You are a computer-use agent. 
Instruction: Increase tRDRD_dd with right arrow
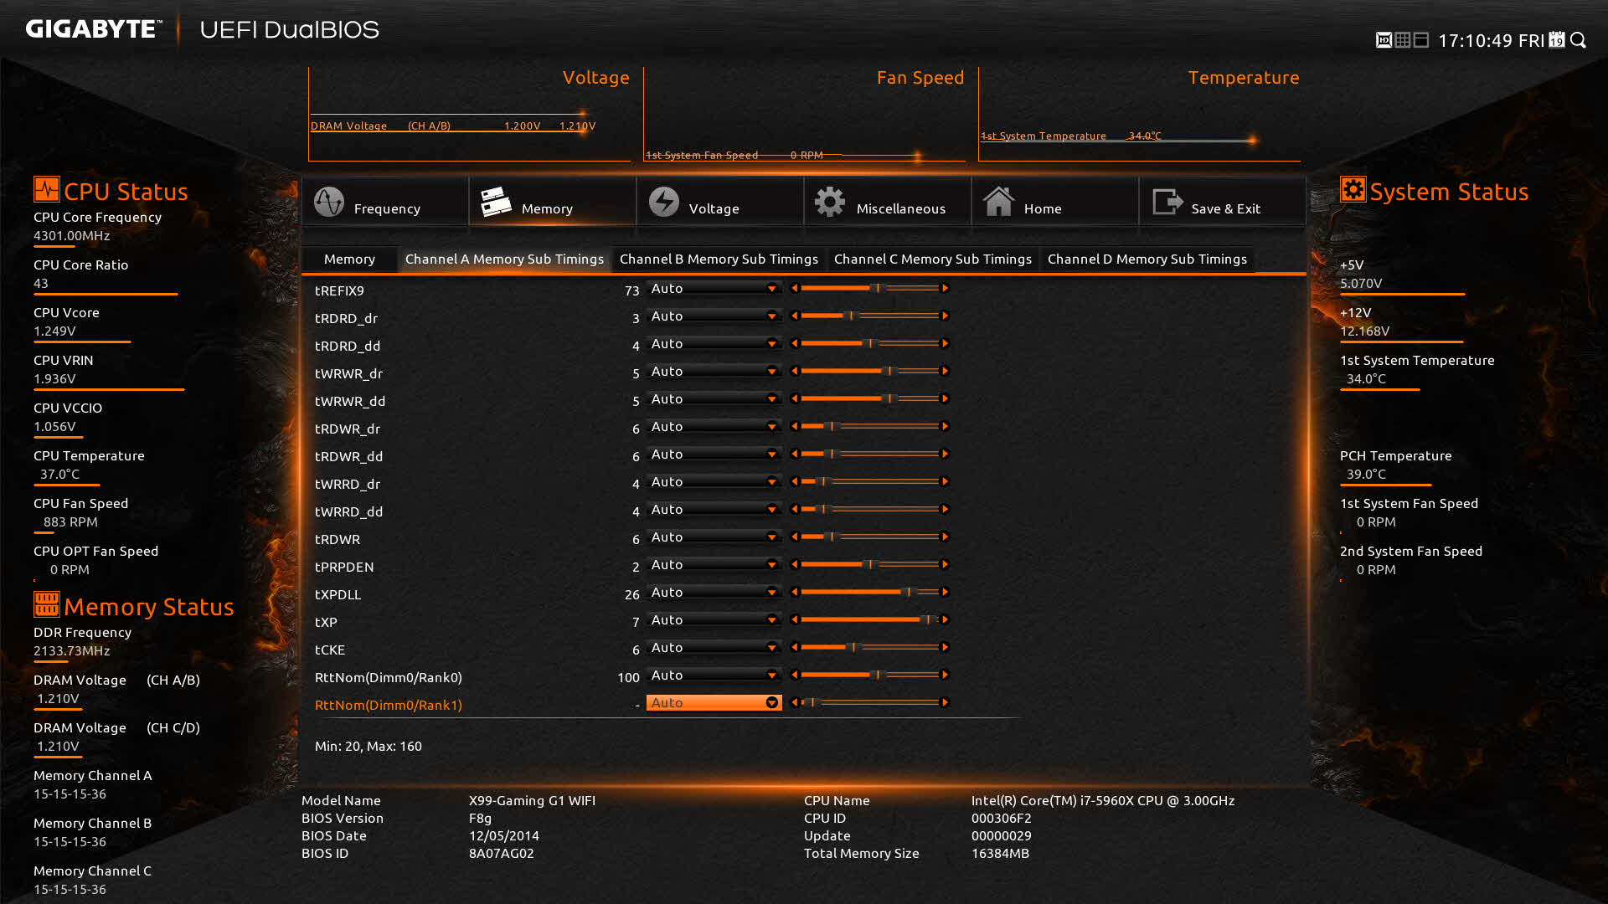point(945,343)
